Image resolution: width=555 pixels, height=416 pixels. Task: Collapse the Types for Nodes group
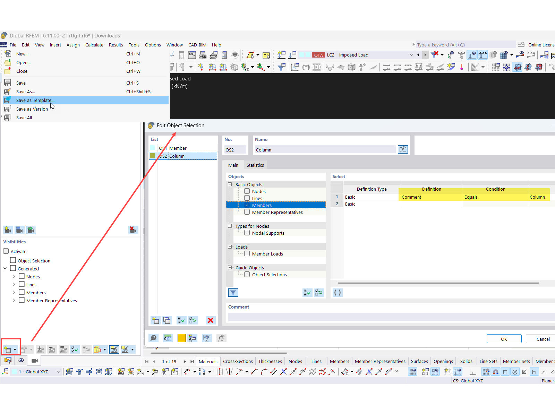coord(230,226)
